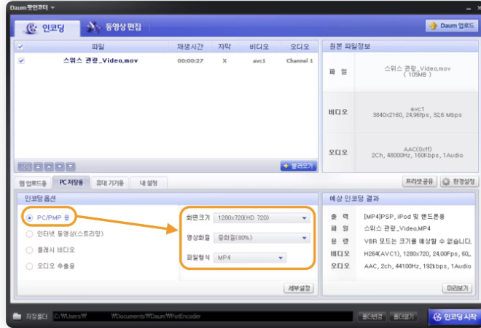This screenshot has width=481, height=328.
Task: Toggle the select-all checkbox in file list header
Action: coord(20,47)
